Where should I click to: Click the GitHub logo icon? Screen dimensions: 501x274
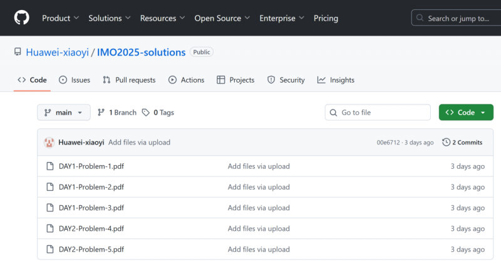22,18
